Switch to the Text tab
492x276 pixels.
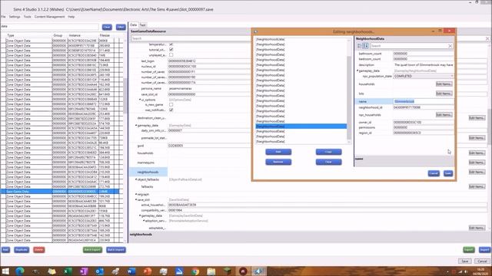(x=142, y=25)
